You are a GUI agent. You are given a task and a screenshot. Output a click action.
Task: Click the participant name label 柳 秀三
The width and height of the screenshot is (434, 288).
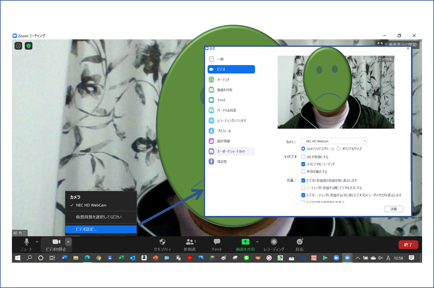pos(20,233)
